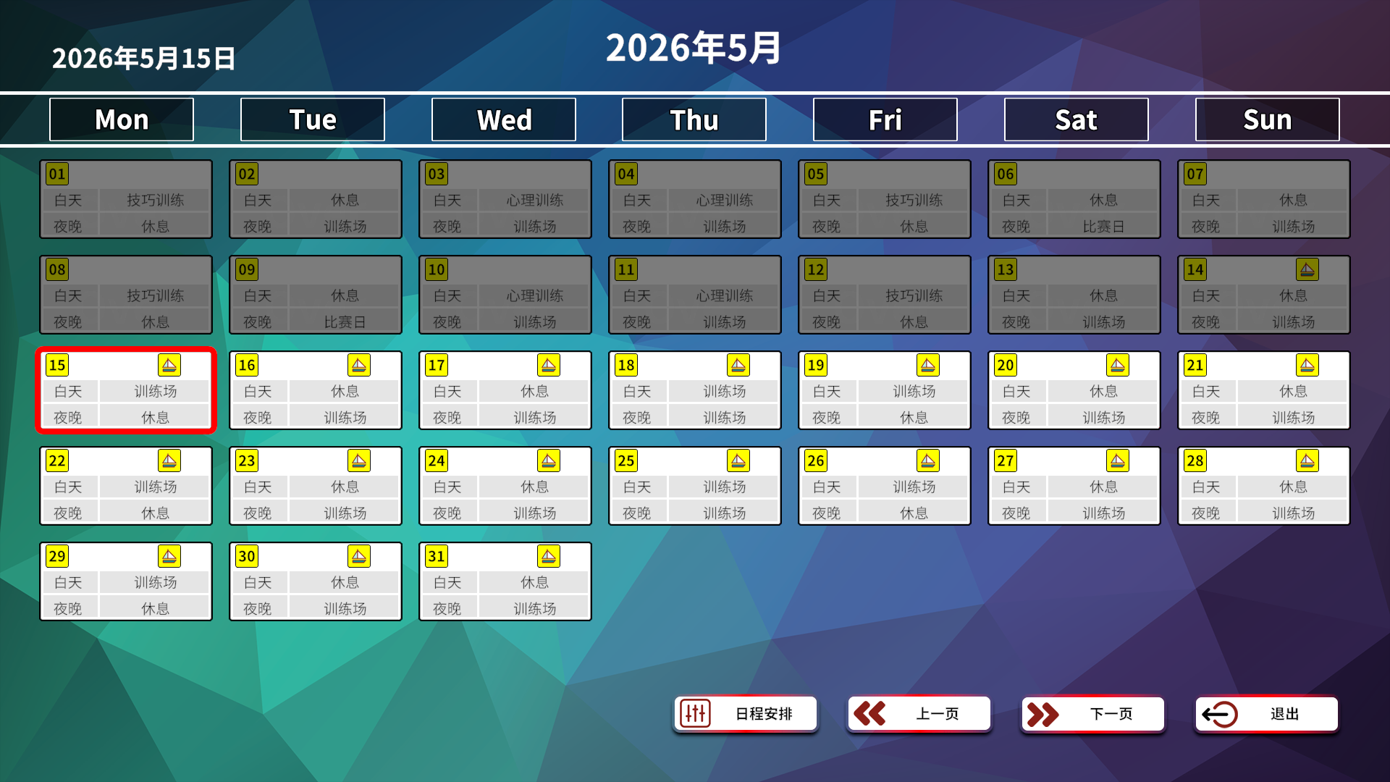Select the Sun weekday header

click(x=1267, y=119)
